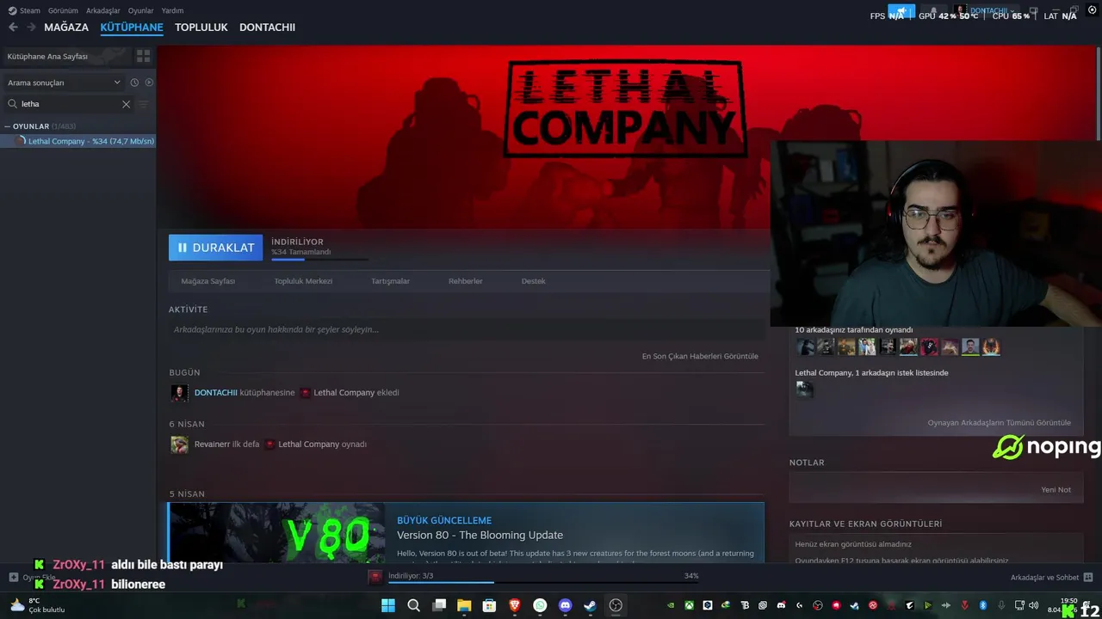Open Microsoft Store from the taskbar
The width and height of the screenshot is (1102, 619).
[489, 605]
